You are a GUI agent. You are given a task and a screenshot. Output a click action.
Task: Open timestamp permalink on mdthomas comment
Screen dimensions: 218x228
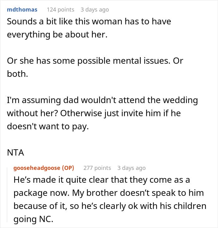pyautogui.click(x=95, y=10)
